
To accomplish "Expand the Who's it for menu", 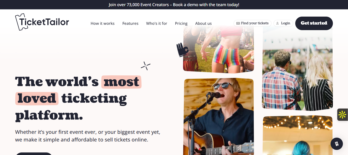I will point(156,23).
